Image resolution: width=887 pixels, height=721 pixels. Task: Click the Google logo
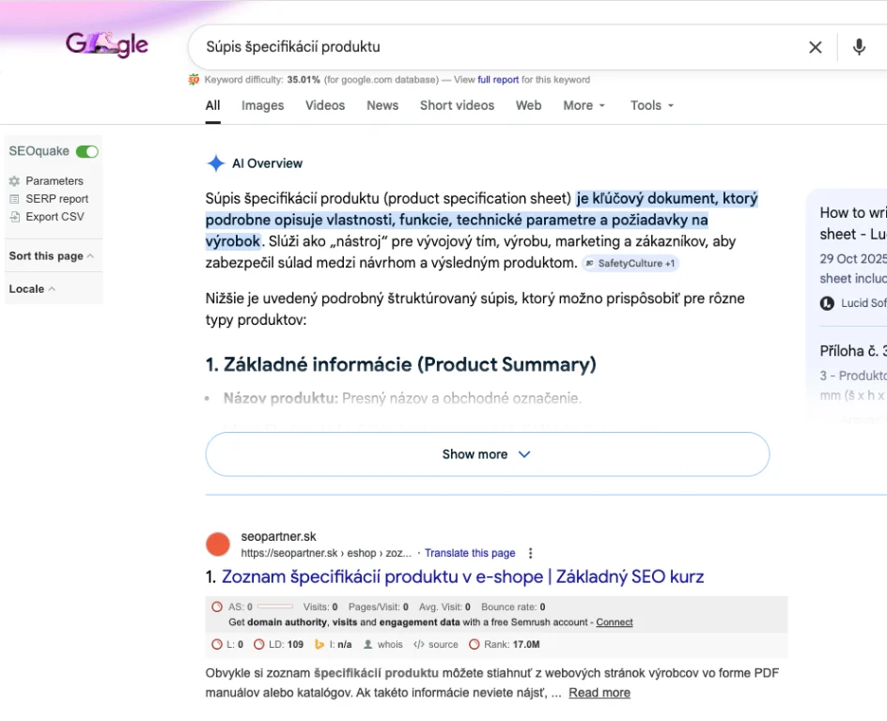click(107, 44)
